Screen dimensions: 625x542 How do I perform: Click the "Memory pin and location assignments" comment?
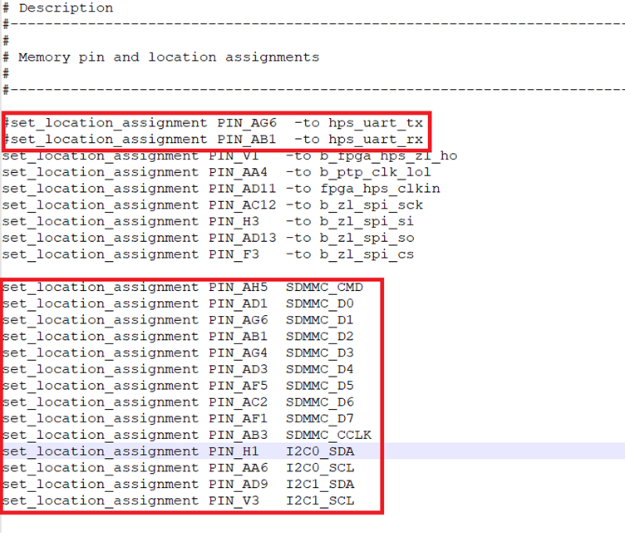(x=169, y=57)
